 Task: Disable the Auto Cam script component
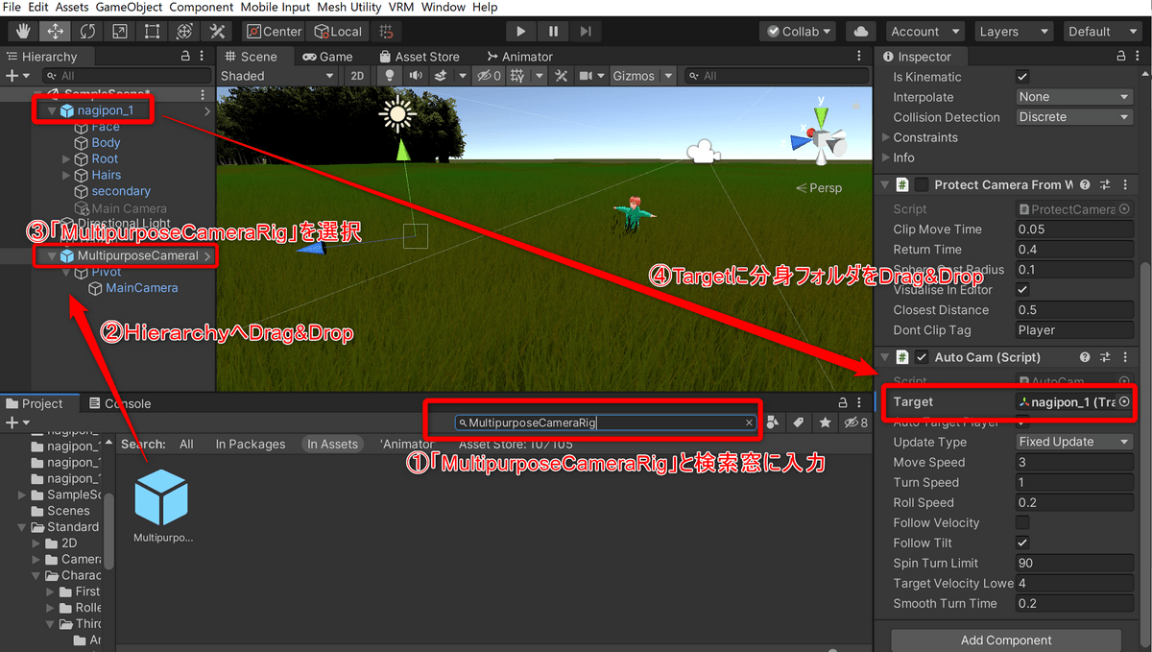[x=922, y=357]
